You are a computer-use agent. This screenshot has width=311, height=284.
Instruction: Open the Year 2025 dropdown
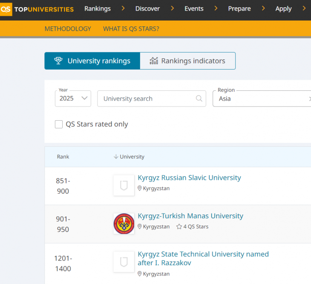[73, 99]
